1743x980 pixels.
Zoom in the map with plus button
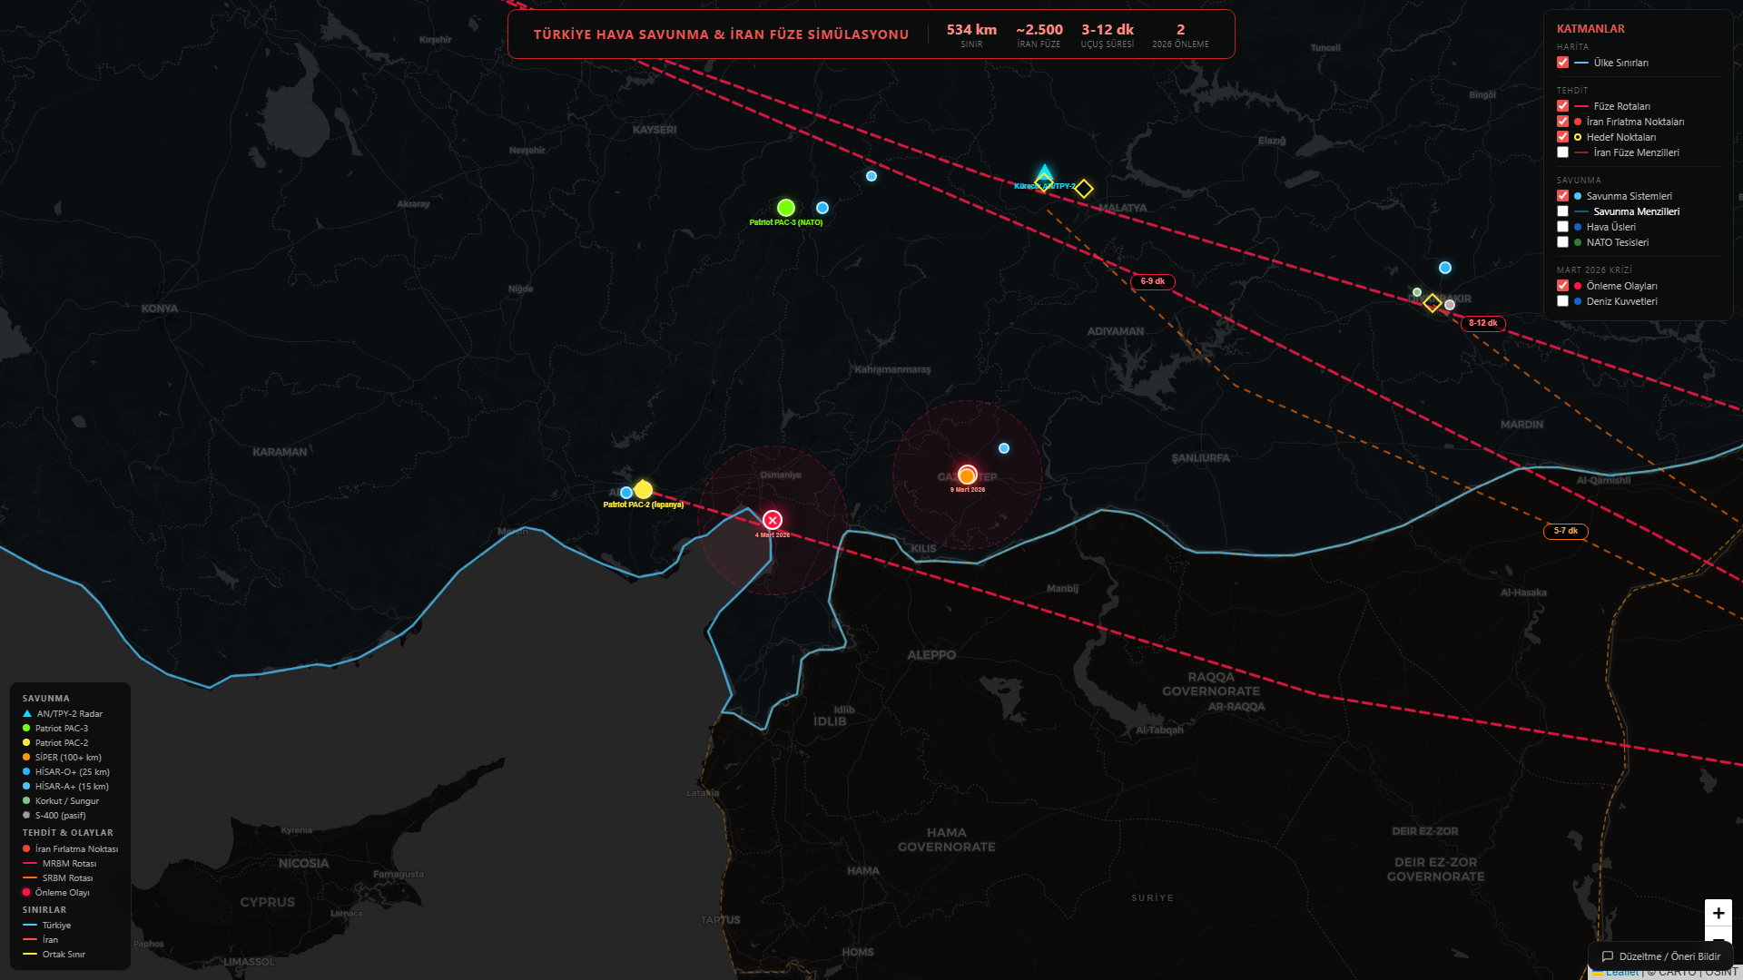(x=1718, y=913)
